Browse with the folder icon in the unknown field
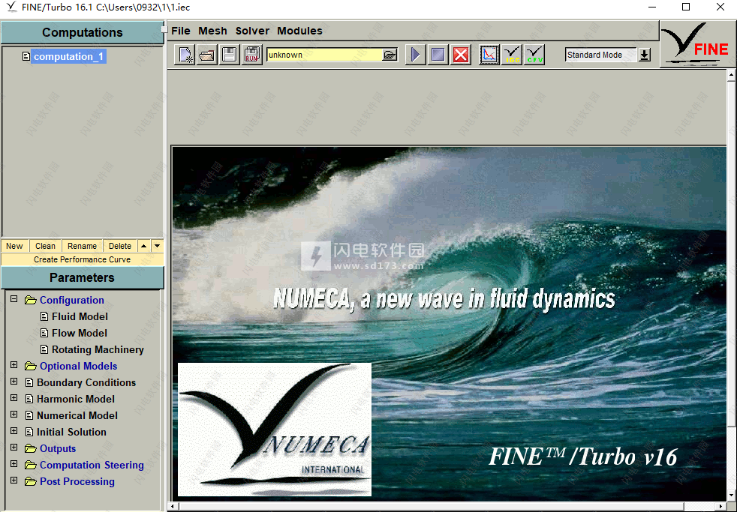737x512 pixels. pyautogui.click(x=390, y=55)
